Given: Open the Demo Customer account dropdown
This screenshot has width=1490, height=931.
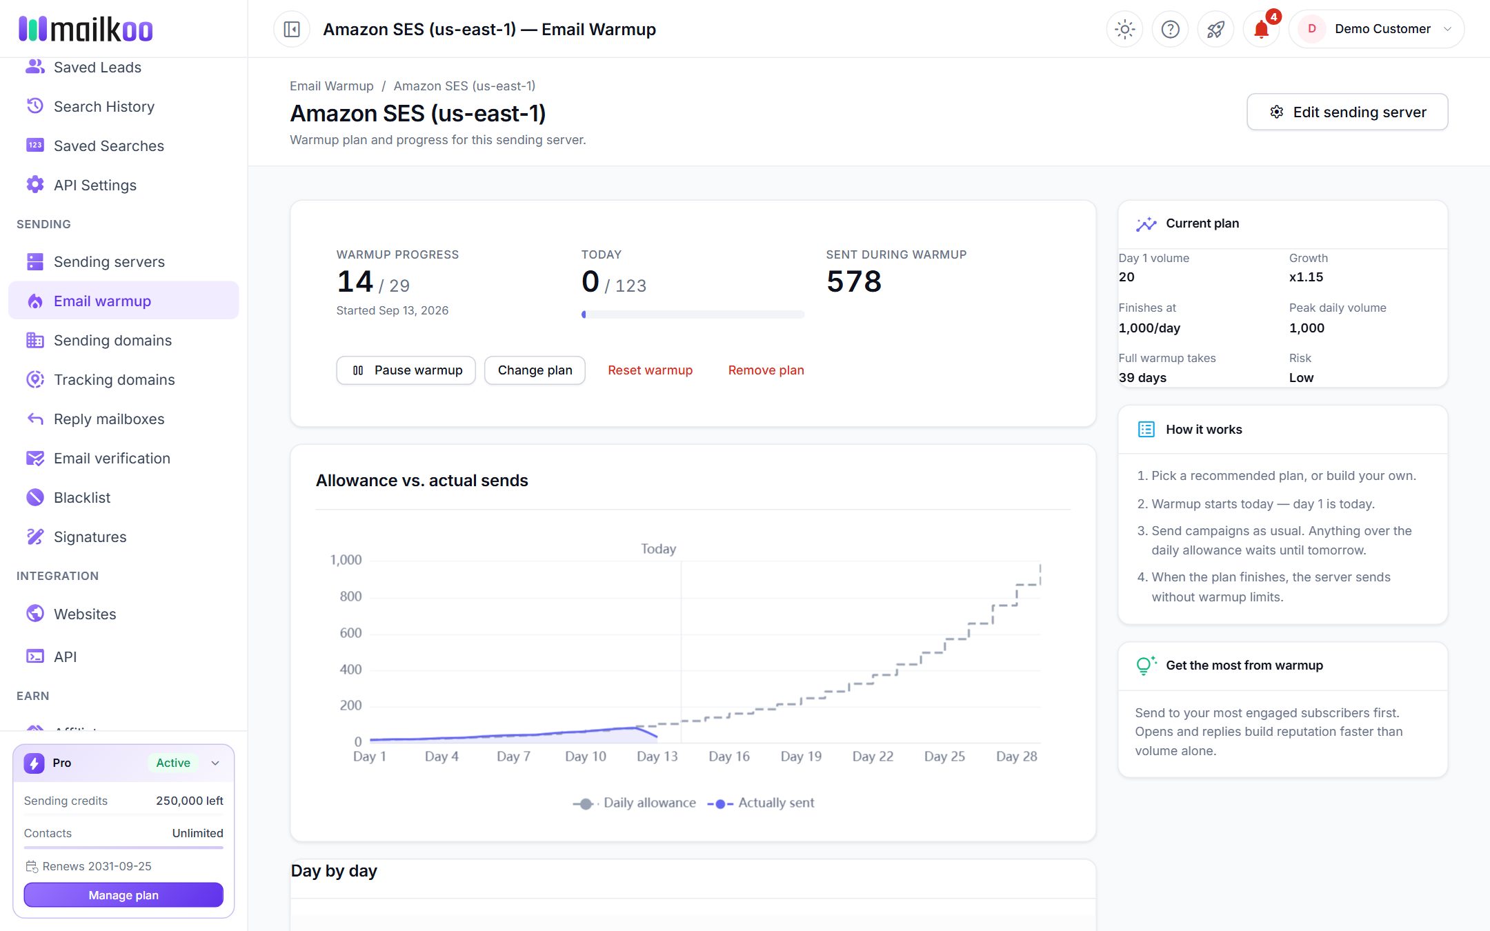Looking at the screenshot, I should pyautogui.click(x=1376, y=29).
